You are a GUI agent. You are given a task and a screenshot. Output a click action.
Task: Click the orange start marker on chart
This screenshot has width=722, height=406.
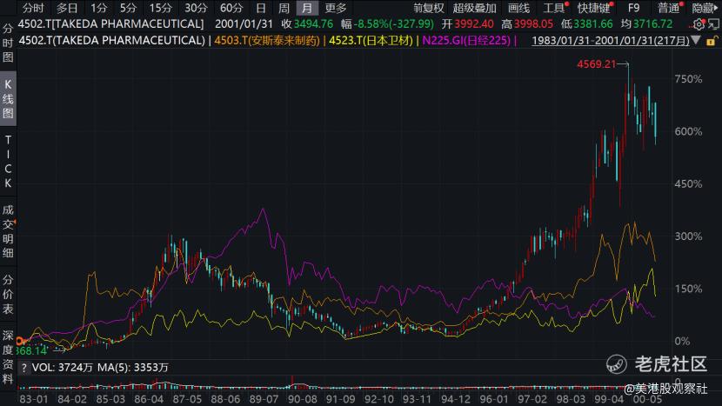[21, 341]
